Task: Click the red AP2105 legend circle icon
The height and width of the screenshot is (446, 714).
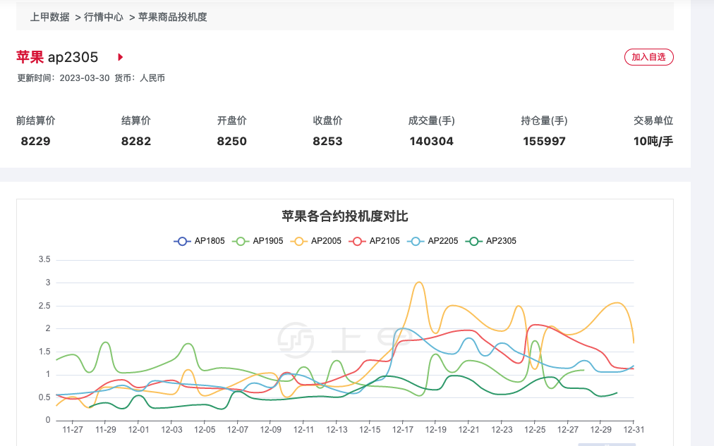Action: [x=356, y=241]
